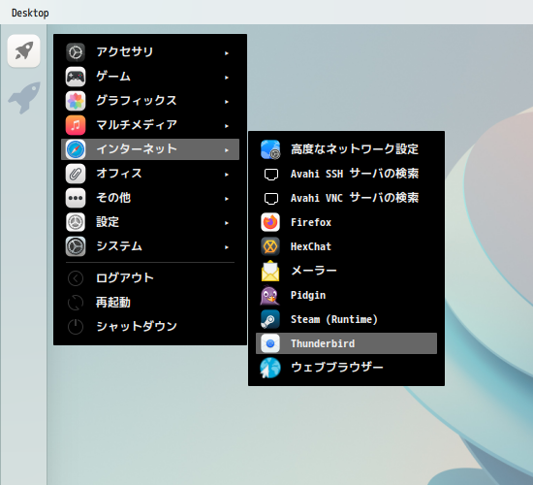Open the システム menu category
This screenshot has width=533, height=485.
point(150,246)
